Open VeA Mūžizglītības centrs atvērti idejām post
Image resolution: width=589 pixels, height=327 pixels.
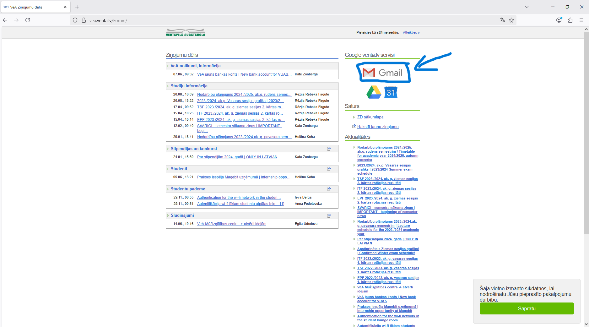coord(232,224)
